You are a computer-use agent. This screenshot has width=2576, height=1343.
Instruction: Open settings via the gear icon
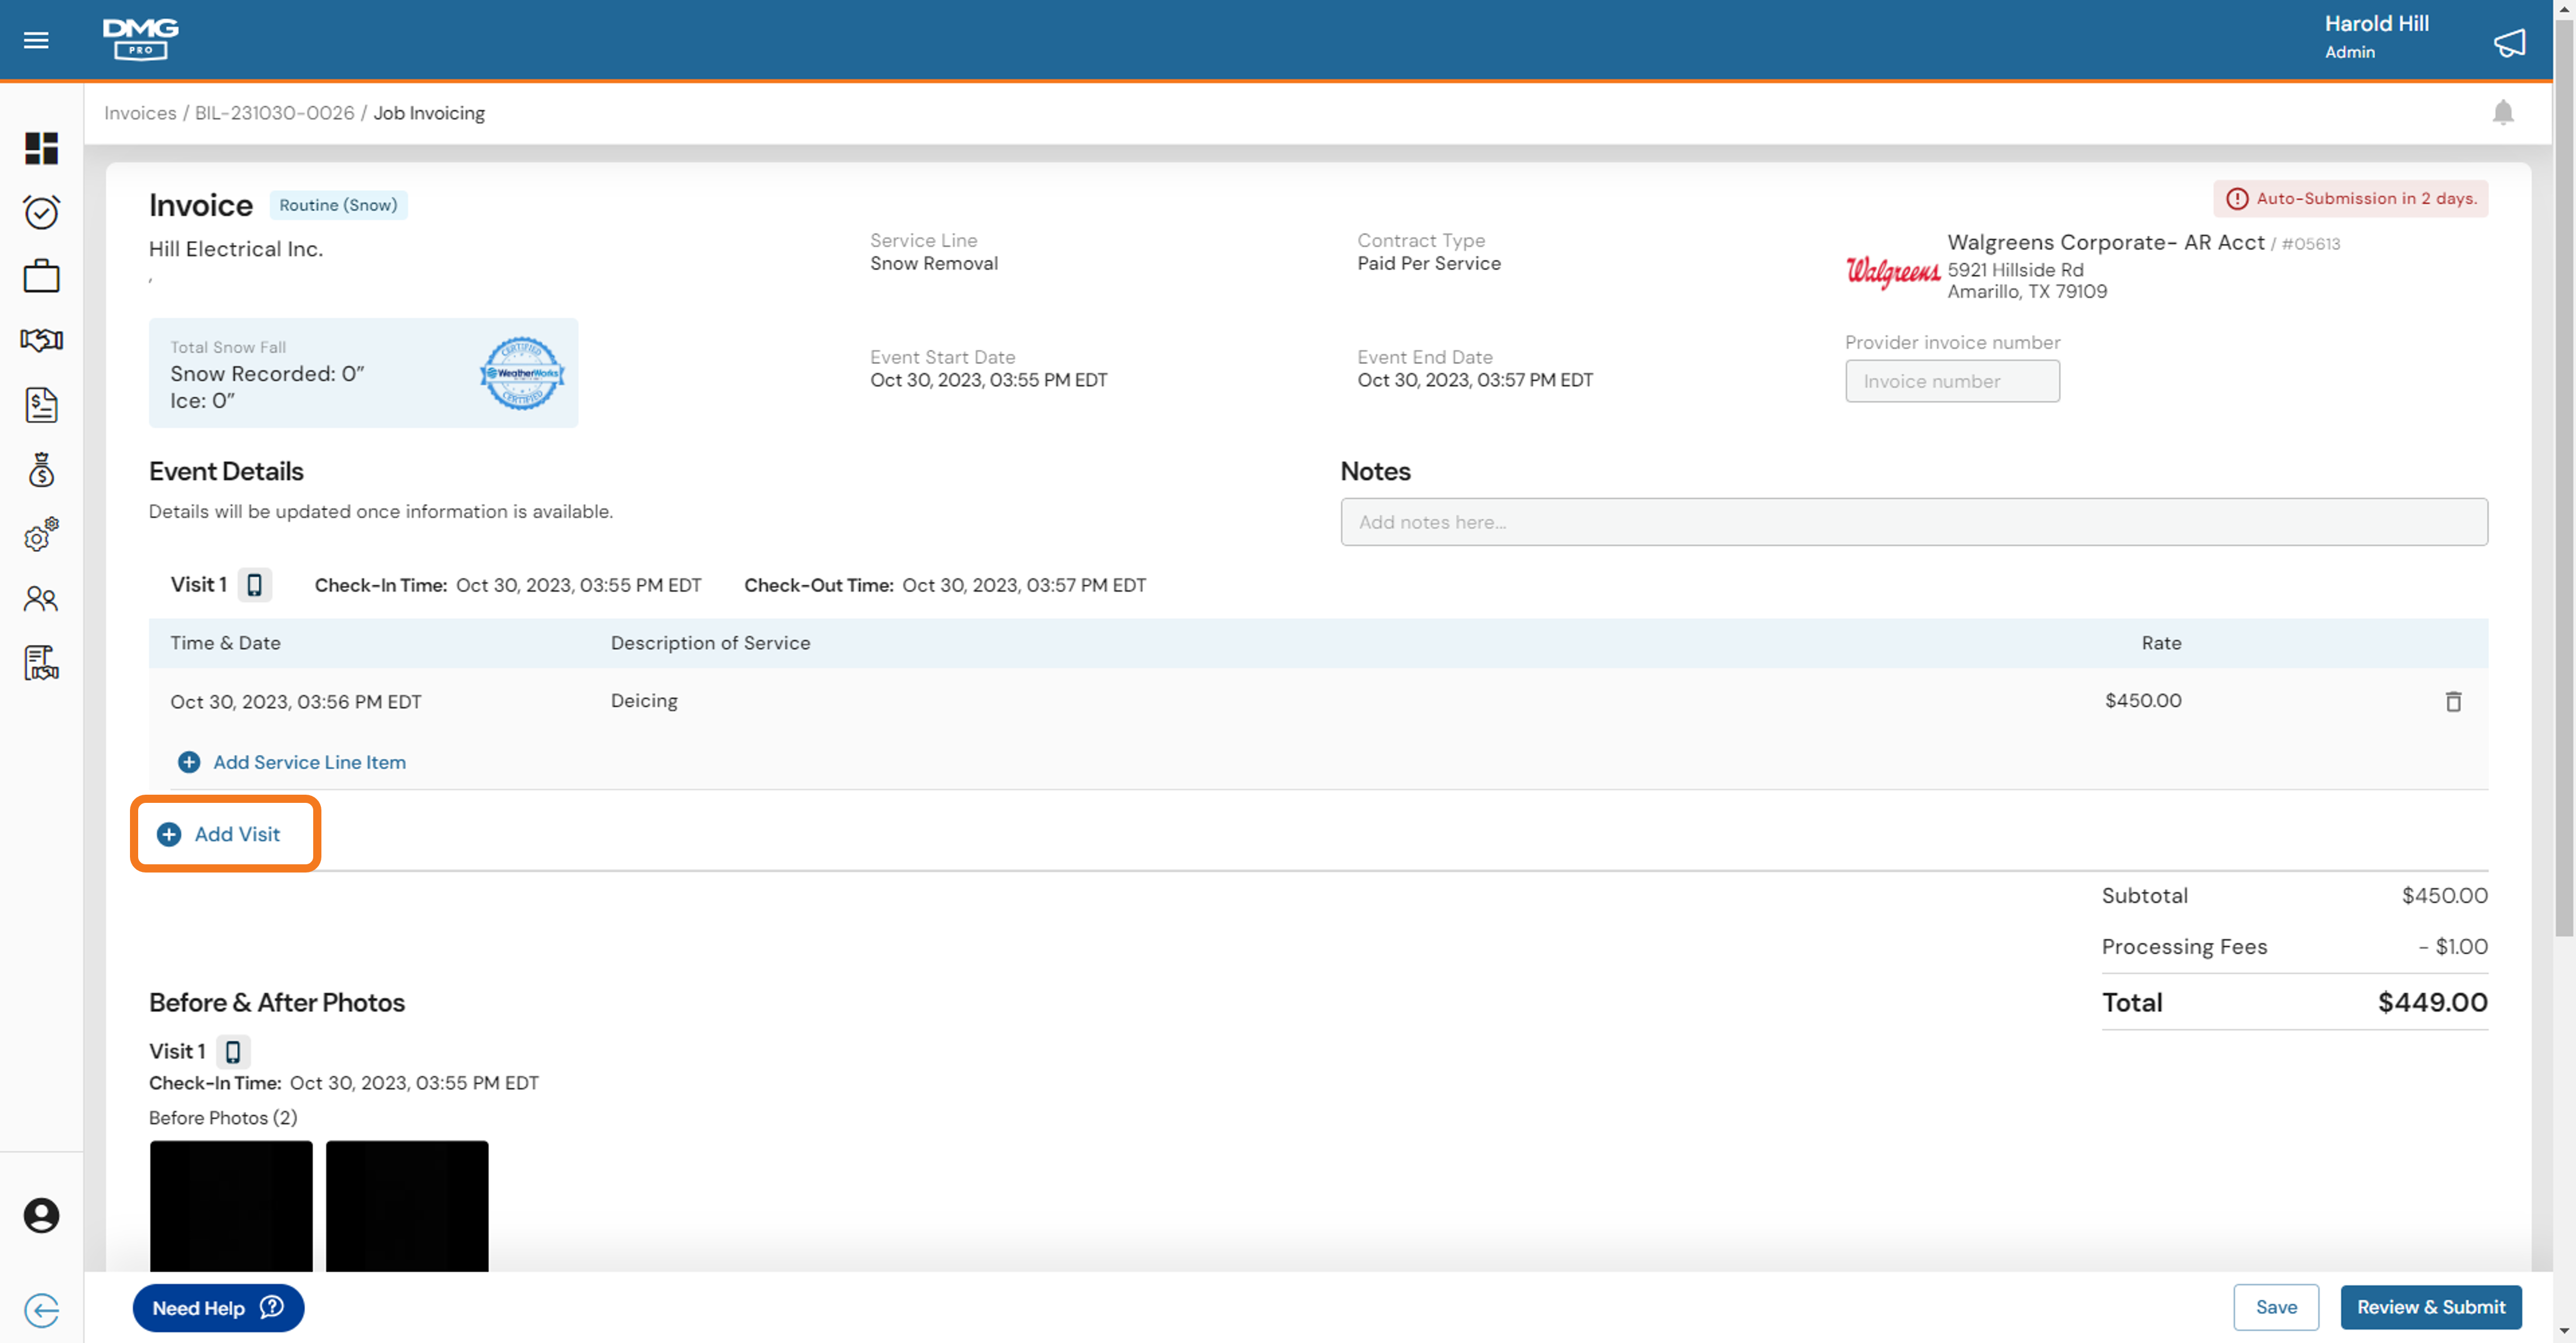tap(41, 535)
